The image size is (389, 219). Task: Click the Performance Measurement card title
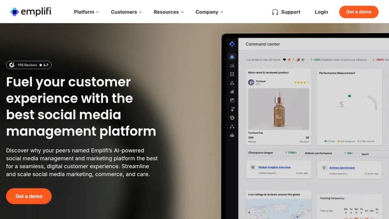[337, 73]
